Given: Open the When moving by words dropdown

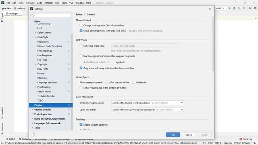Looking at the screenshot, I should coord(148,103).
